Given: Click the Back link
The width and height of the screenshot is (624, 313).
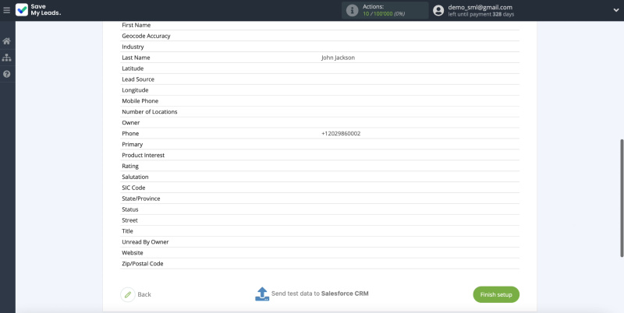Looking at the screenshot, I should (144, 294).
